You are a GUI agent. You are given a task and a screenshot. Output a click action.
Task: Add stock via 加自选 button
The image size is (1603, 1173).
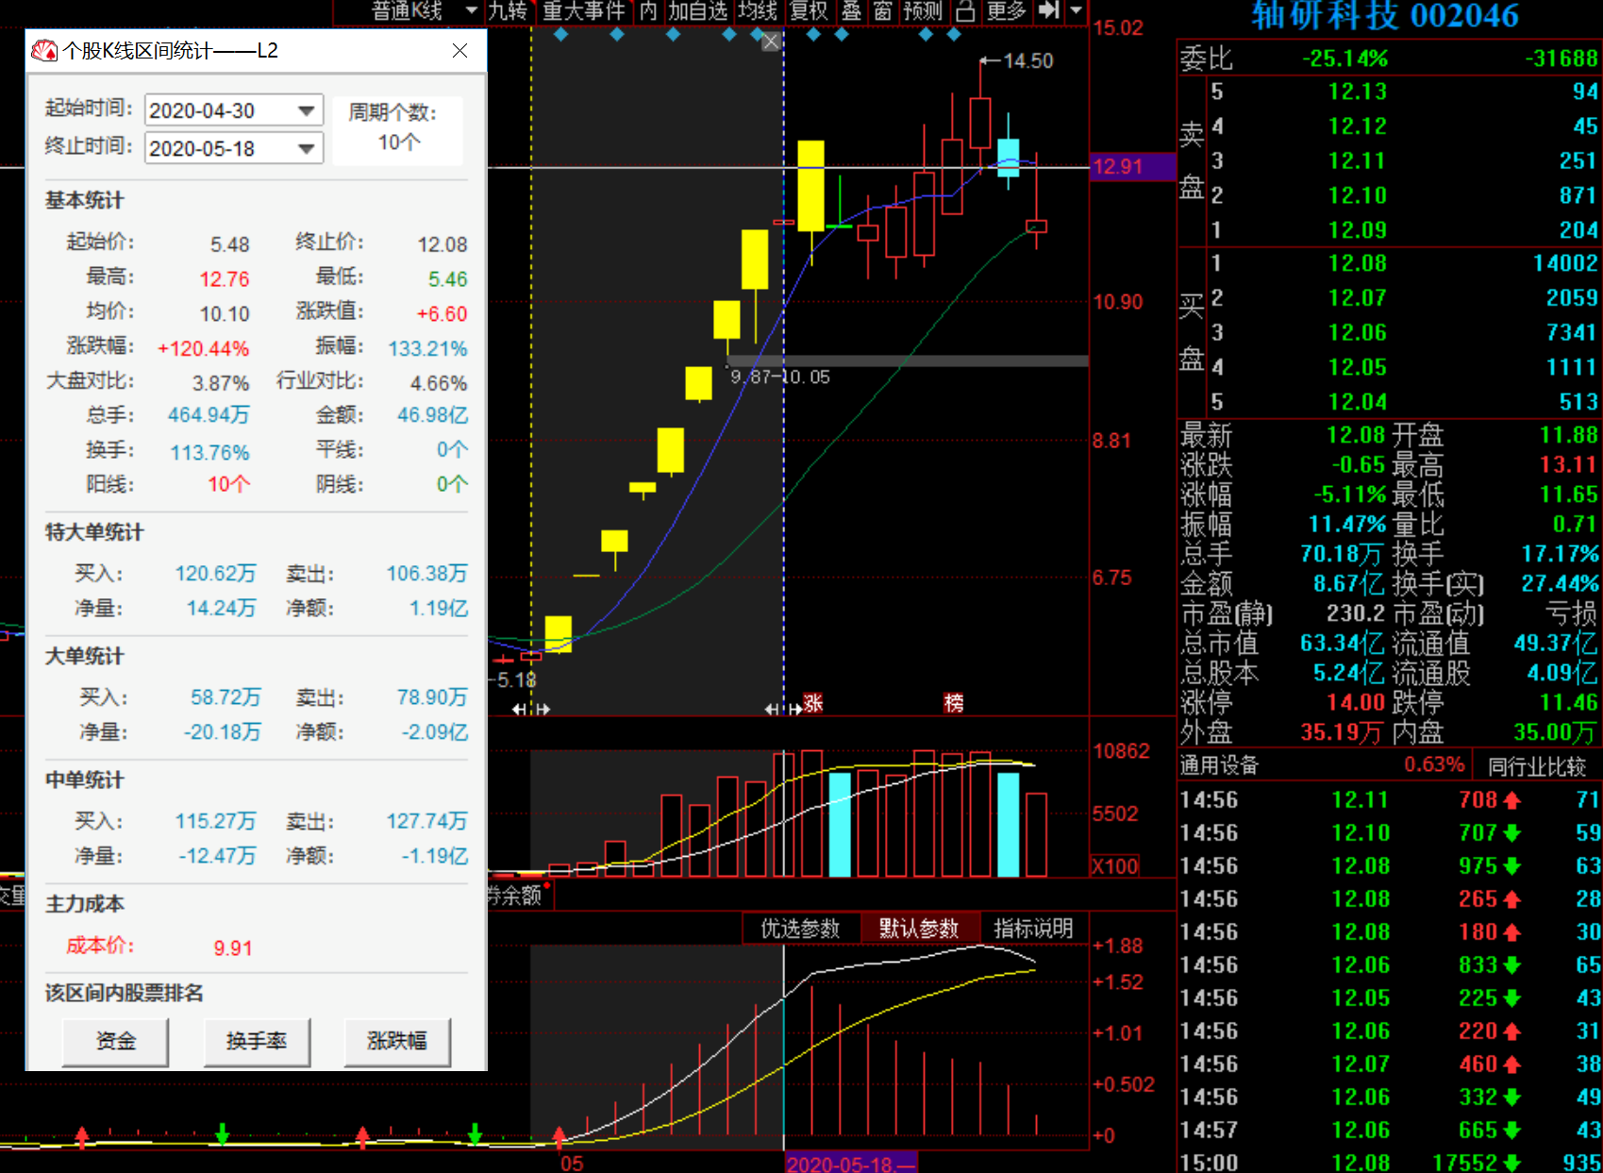[698, 11]
